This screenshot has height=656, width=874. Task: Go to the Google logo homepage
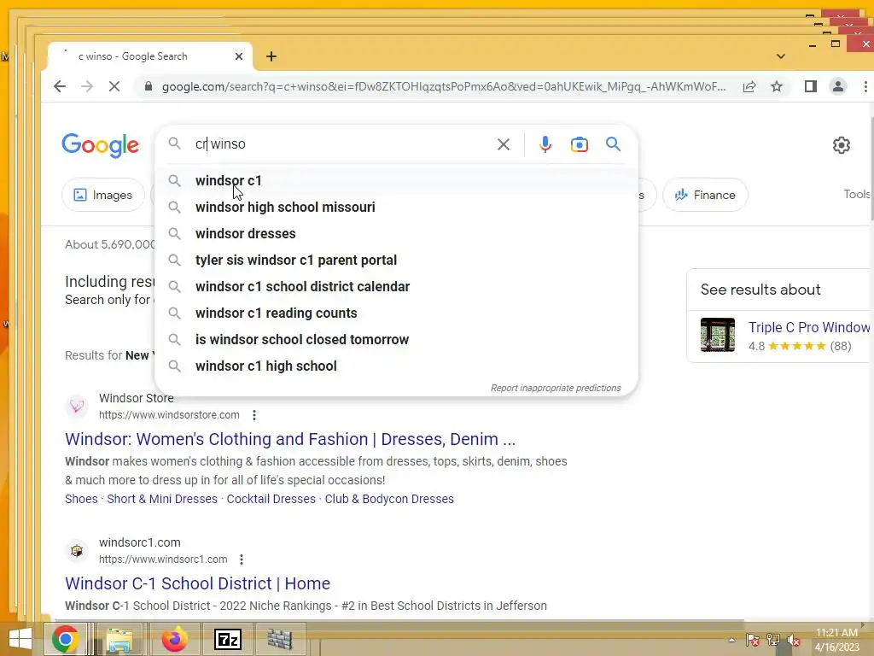click(x=101, y=145)
